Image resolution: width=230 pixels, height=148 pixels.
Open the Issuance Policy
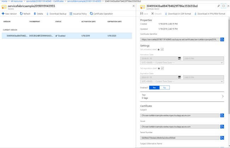(x=78, y=14)
